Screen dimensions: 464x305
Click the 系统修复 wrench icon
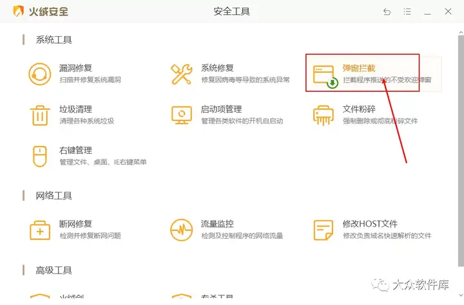[181, 74]
